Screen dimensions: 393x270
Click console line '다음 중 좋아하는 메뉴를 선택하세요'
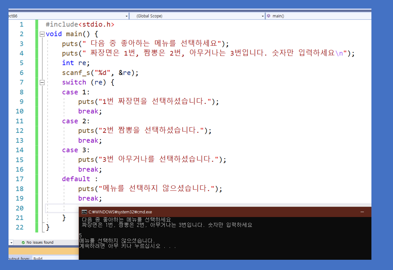pyautogui.click(x=126, y=220)
